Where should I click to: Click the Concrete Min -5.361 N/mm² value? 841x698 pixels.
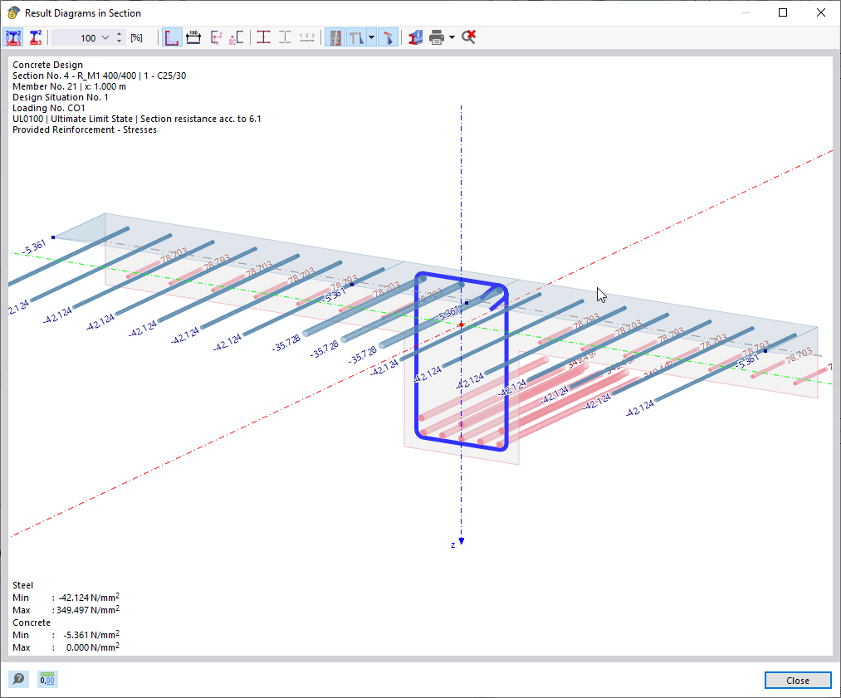pos(91,635)
